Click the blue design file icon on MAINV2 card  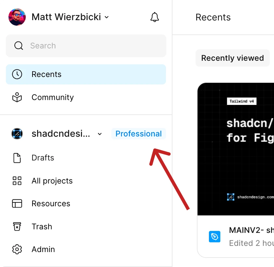click(214, 237)
